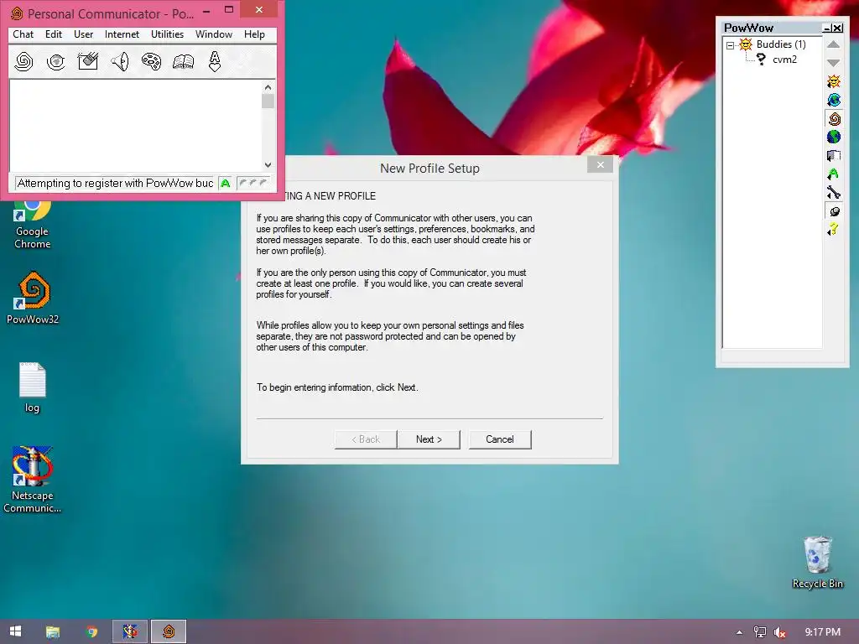859x644 pixels.
Task: Click the network tray icon
Action: (760, 632)
